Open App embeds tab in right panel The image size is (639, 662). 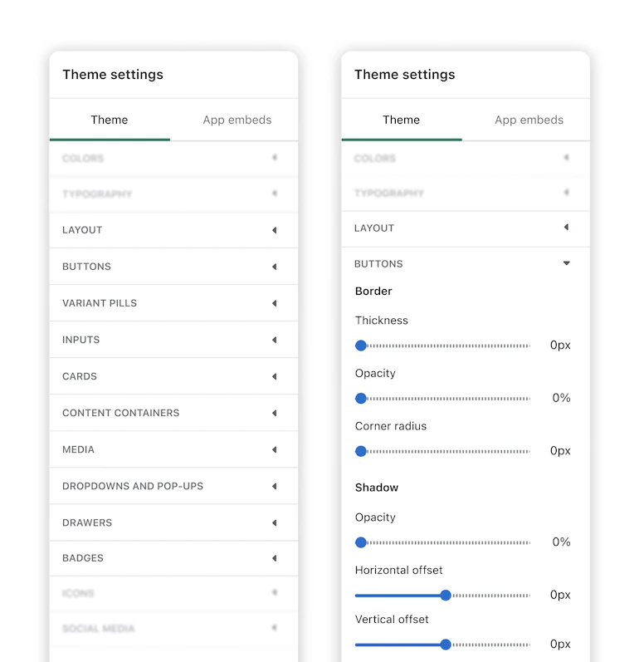point(529,120)
